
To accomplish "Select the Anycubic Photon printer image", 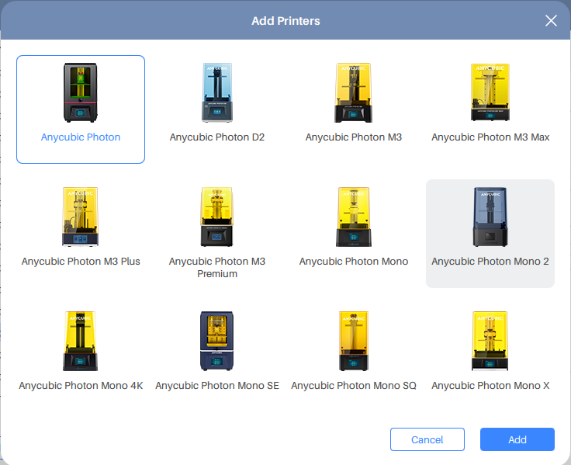I will coord(81,92).
